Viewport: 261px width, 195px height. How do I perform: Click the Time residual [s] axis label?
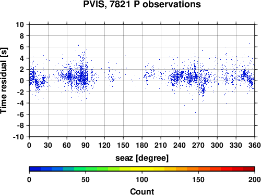point(4,81)
